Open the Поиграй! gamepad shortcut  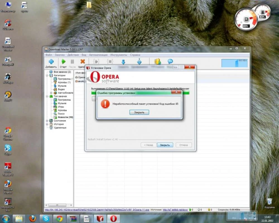(x=8, y=61)
